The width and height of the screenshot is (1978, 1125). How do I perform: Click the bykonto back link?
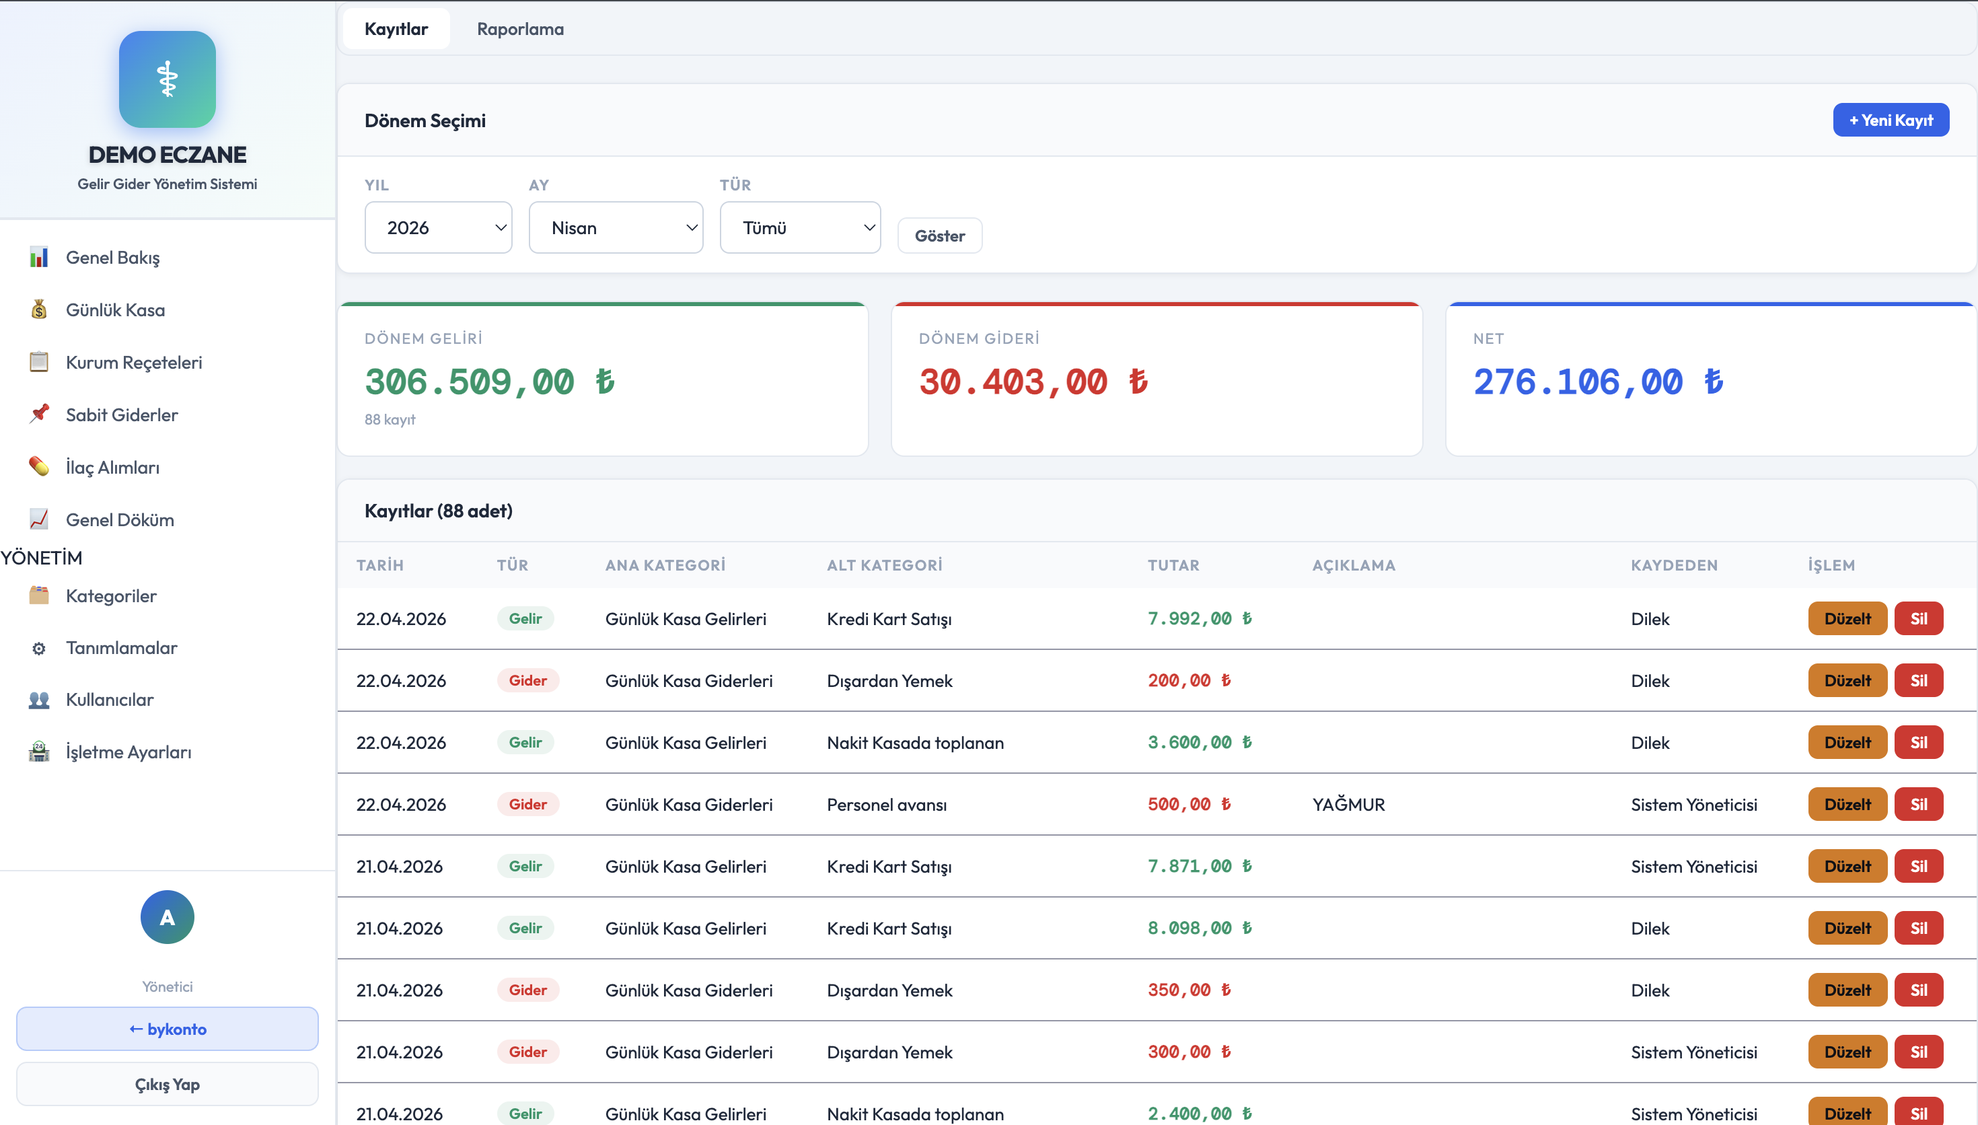tap(167, 1029)
